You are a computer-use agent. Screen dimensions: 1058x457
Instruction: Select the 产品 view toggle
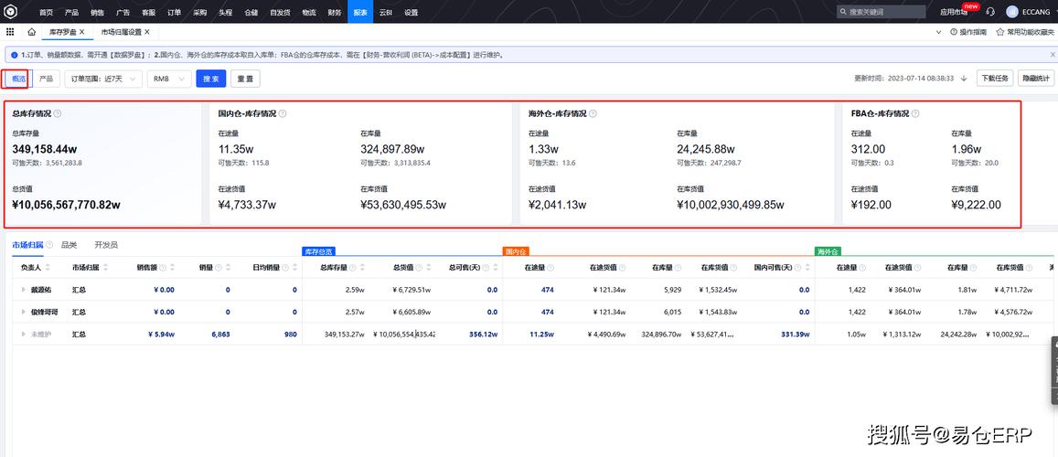(x=46, y=79)
